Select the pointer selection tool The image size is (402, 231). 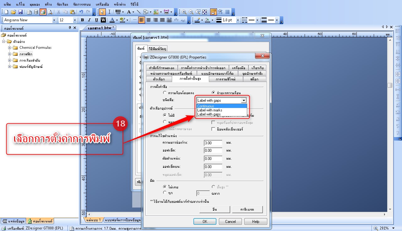pos(102,12)
